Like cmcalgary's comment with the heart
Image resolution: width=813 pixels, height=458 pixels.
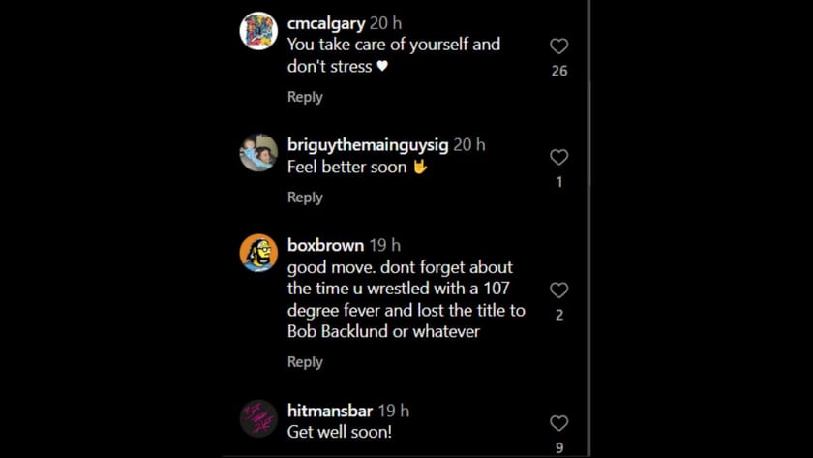click(558, 46)
